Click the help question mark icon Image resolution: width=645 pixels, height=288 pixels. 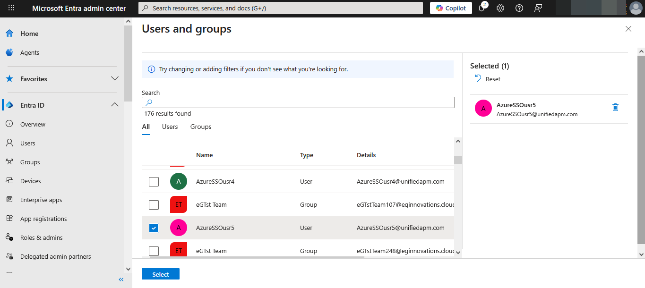click(x=519, y=8)
